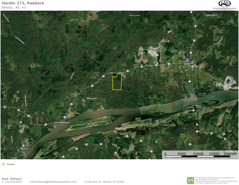
Task: Click the Rock Creek place label
Action: tap(135, 15)
